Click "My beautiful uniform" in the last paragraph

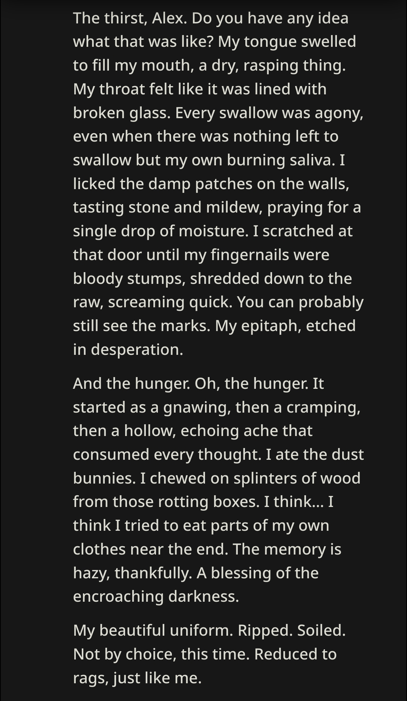(151, 630)
